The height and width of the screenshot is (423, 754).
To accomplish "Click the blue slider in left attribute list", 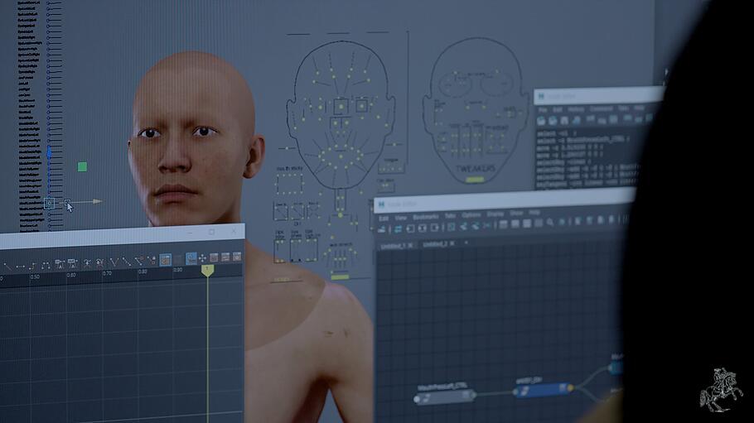I will pyautogui.click(x=49, y=154).
